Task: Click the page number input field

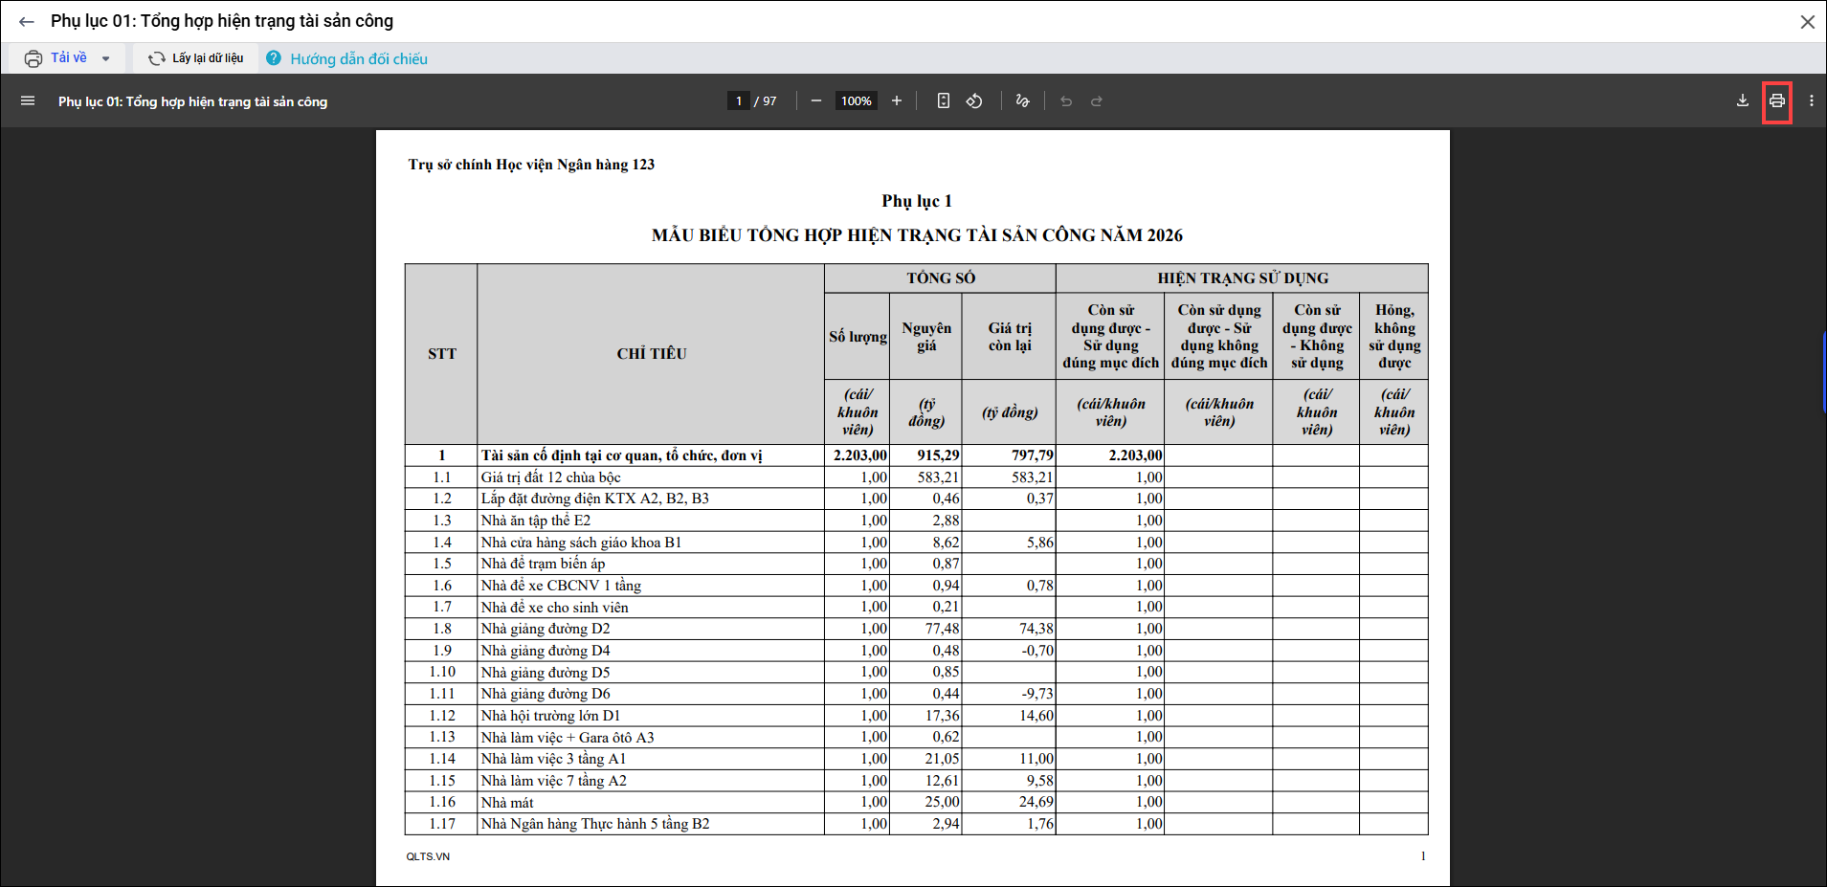Action: [x=738, y=100]
